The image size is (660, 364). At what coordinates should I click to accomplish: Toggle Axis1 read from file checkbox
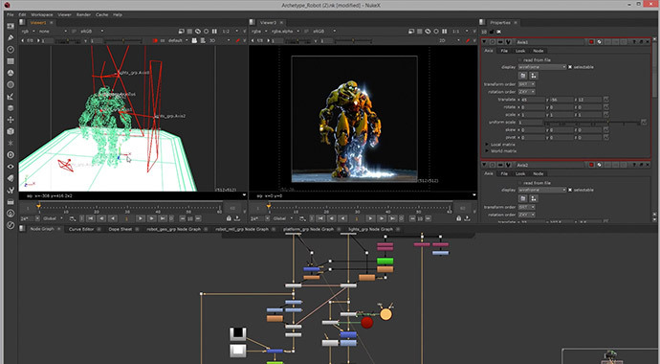[x=520, y=59]
